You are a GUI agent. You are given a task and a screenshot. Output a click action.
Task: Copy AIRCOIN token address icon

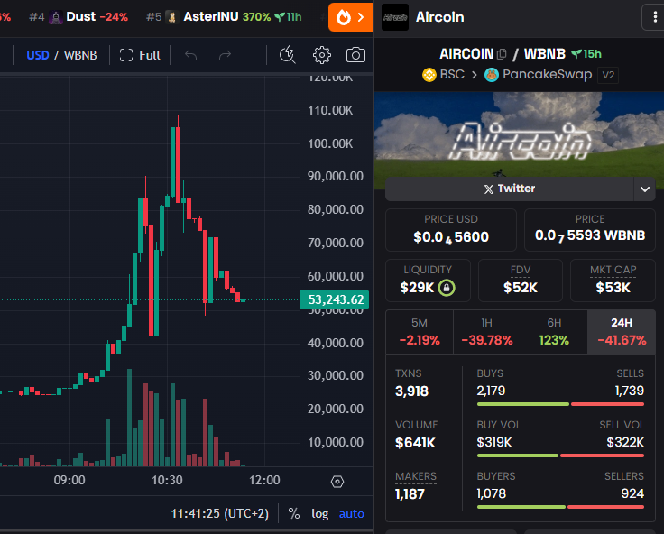point(502,54)
